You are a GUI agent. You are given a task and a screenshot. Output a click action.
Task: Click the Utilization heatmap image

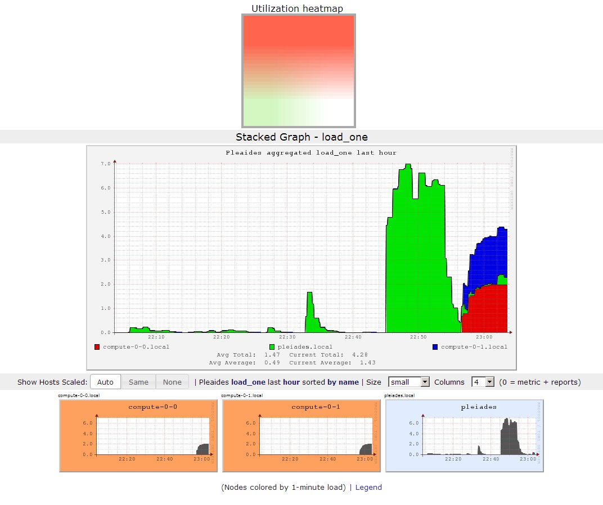click(299, 71)
